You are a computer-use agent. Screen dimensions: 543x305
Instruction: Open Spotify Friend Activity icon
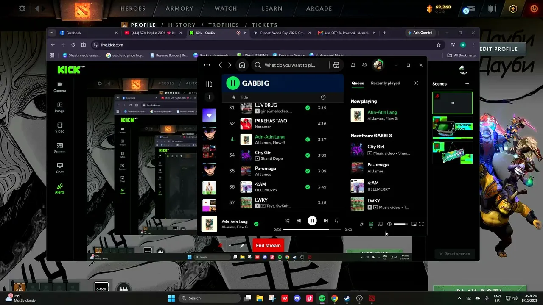pos(364,65)
